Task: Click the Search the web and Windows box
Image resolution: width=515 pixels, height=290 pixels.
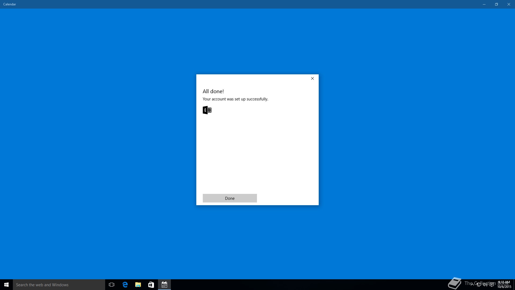Action: [59, 285]
